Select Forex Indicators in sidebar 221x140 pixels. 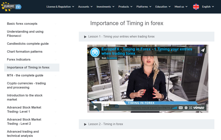32,59
